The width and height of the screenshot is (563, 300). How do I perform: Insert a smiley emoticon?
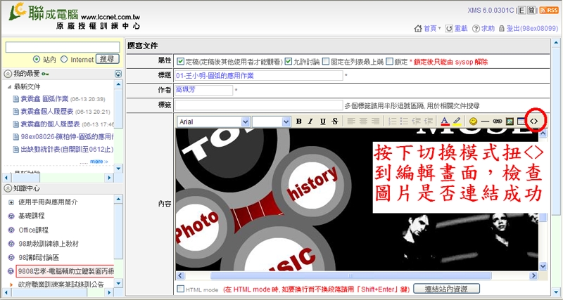473,121
